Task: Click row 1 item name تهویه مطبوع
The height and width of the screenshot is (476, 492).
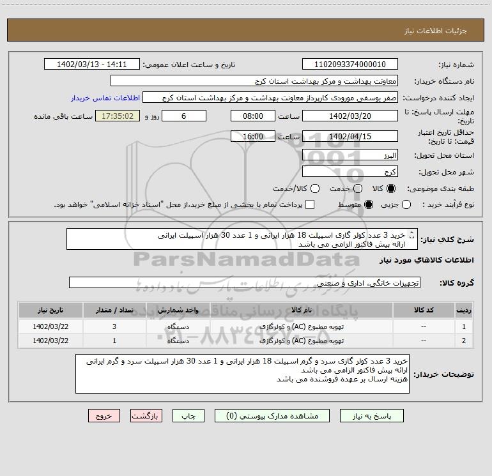Action: [x=302, y=327]
